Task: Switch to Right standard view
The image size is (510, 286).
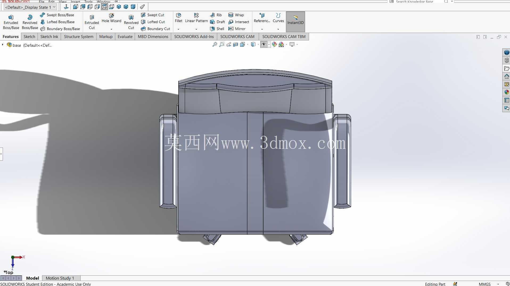Action: (97, 7)
